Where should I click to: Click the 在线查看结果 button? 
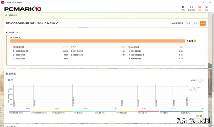[x=177, y=23]
